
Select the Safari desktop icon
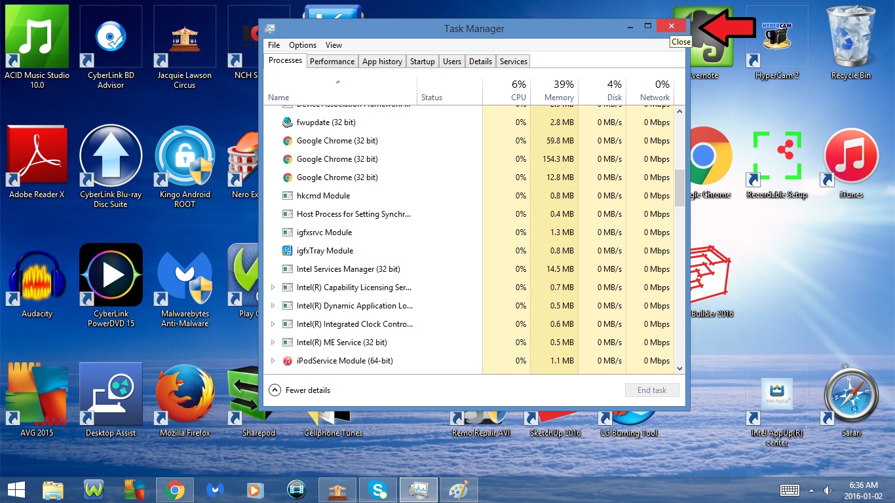point(851,401)
